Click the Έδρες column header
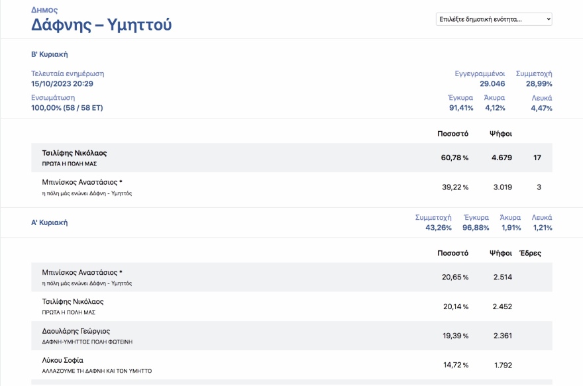This screenshot has height=386, width=583. coord(530,253)
